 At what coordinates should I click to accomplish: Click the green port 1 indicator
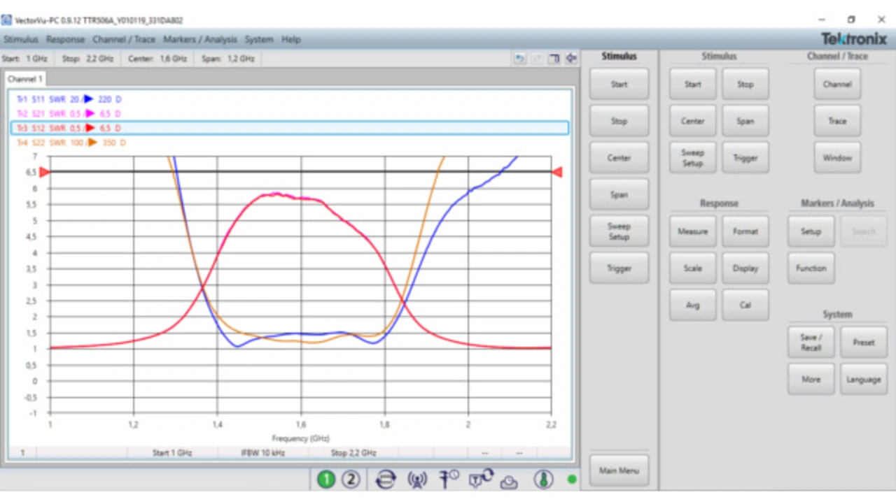click(326, 480)
